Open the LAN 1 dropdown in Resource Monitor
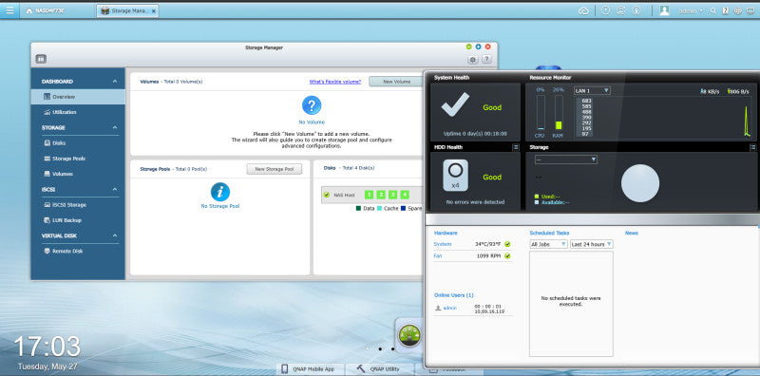Screen dimensions: 760x376 point(592,90)
